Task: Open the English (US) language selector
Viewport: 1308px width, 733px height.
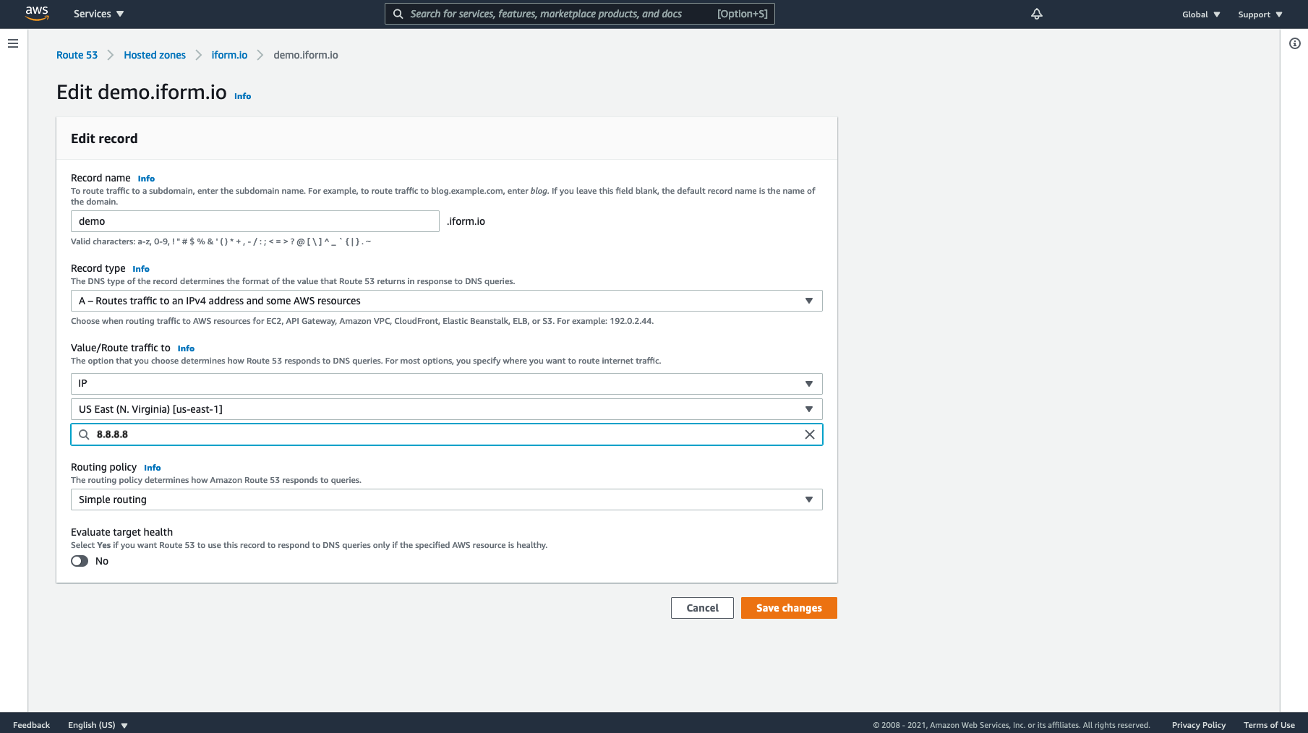Action: tap(98, 725)
